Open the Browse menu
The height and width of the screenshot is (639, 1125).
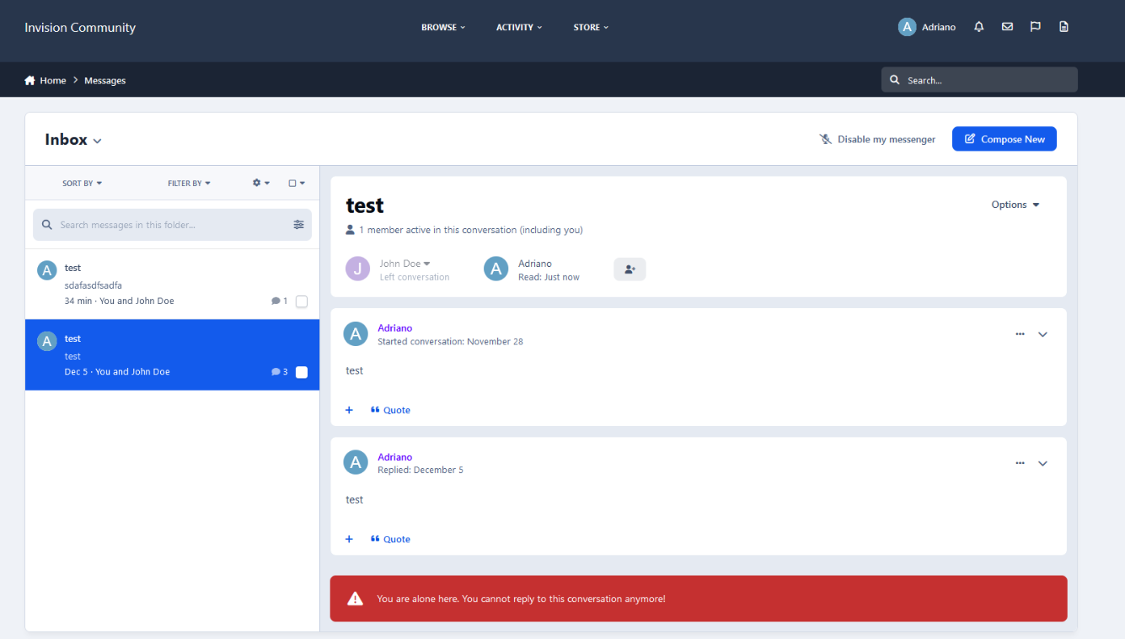coord(443,28)
